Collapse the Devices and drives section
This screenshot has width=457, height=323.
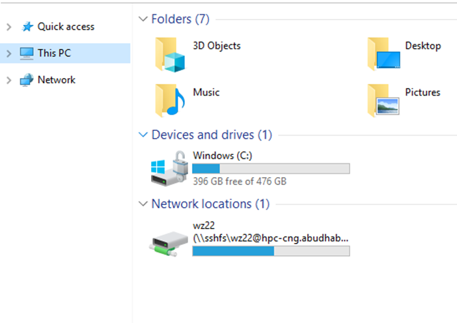click(x=143, y=135)
